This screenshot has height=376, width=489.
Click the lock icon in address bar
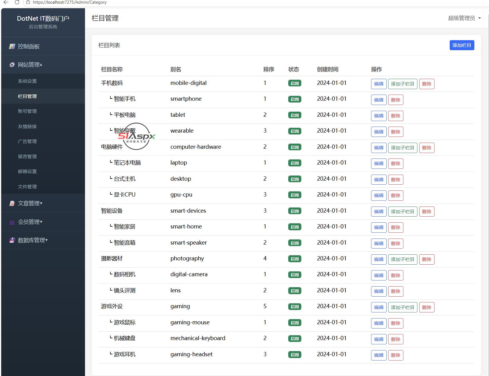(28, 2)
